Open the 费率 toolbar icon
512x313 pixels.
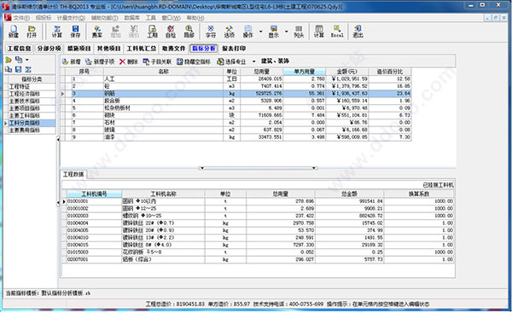coord(97,32)
